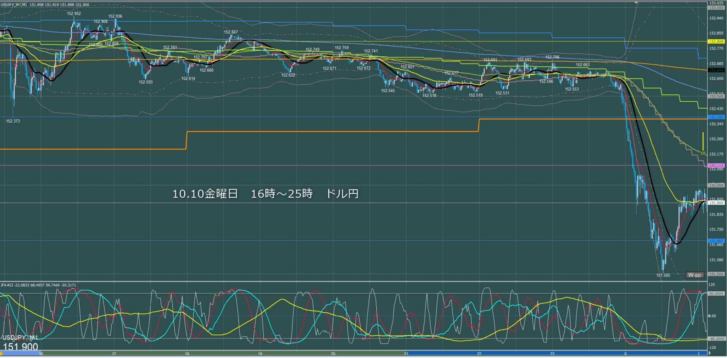Click the chart shift triangle marker at top
727x358 pixels.
point(636,2)
